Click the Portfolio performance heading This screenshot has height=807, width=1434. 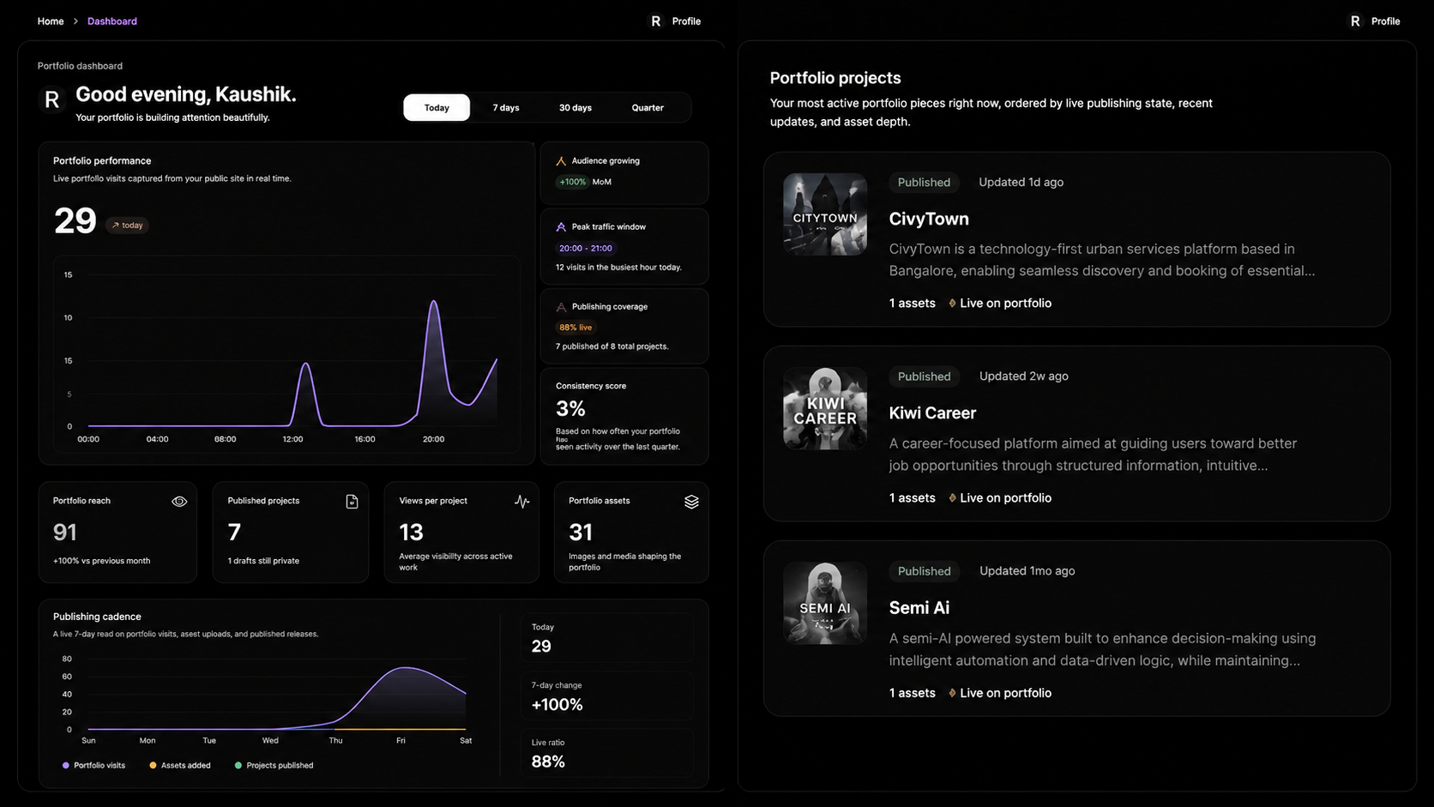click(102, 160)
